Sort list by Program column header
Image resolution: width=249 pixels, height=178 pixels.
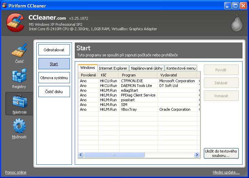pyautogui.click(x=138, y=75)
